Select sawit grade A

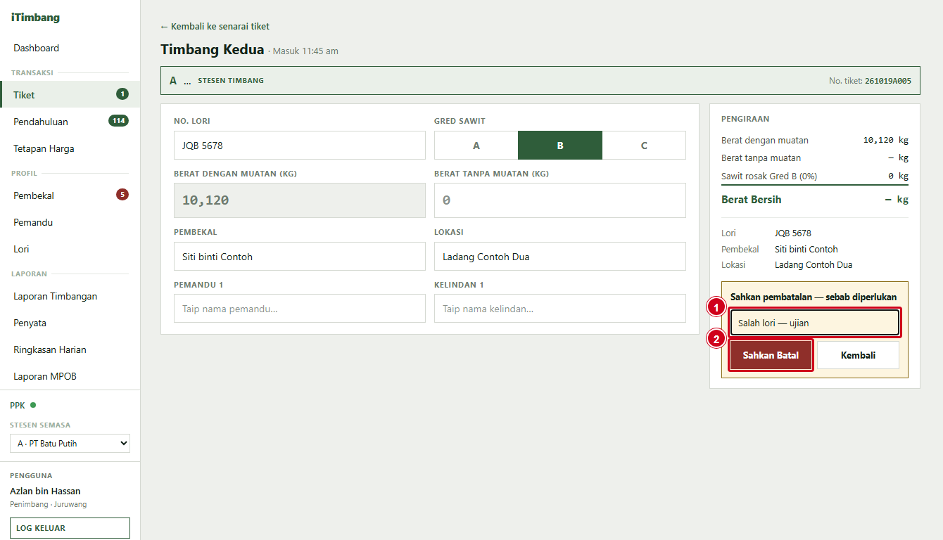click(476, 146)
